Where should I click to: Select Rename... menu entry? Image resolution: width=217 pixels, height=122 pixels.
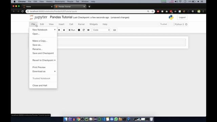[x=43, y=49]
